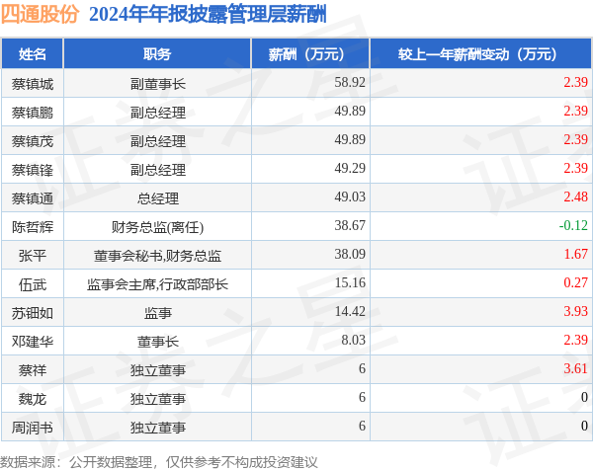This screenshot has width=593, height=471.
Task: Select the name cell 陈哲辉
Action: [x=33, y=227]
